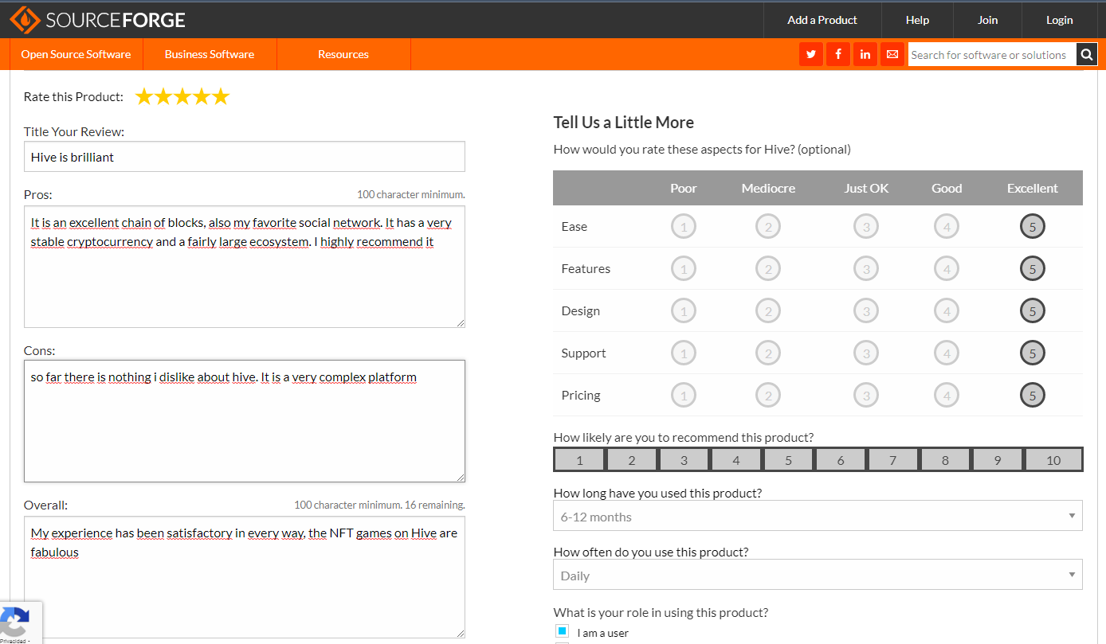The image size is (1106, 644).
Task: Rate Support as 1 Poor
Action: 684,353
